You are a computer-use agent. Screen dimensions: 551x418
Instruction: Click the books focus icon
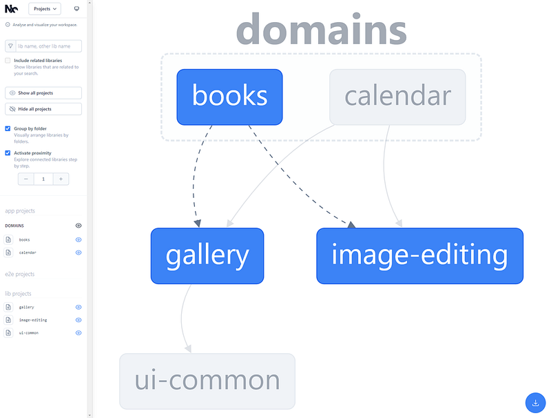(x=8, y=239)
